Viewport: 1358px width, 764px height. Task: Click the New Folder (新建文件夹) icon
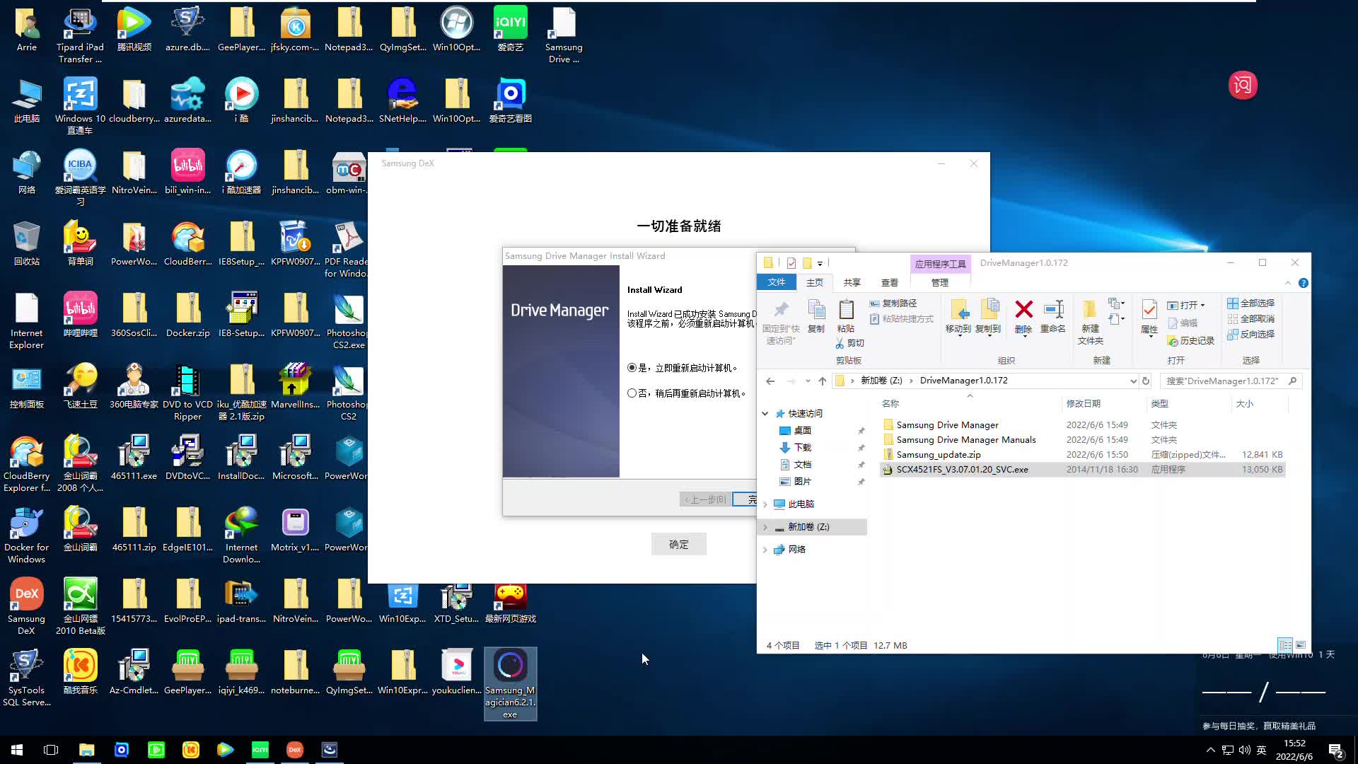(x=1090, y=322)
